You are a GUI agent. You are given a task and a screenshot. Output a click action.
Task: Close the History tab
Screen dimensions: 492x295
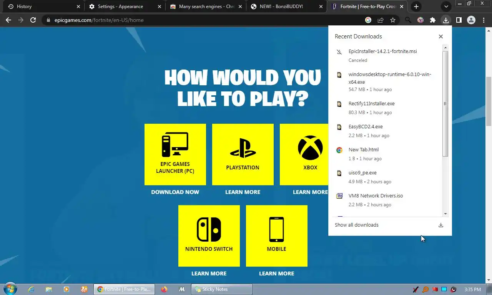pyautogui.click(x=78, y=7)
